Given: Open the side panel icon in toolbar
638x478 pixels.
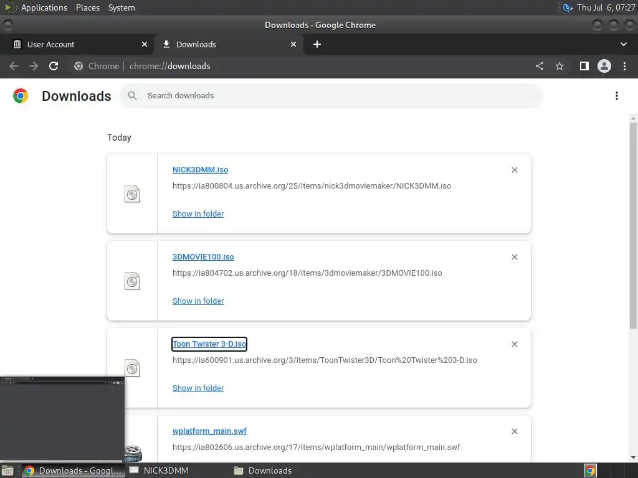Looking at the screenshot, I should 584,66.
